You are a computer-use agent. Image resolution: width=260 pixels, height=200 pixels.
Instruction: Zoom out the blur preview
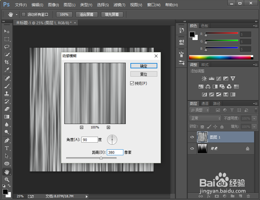click(81, 127)
